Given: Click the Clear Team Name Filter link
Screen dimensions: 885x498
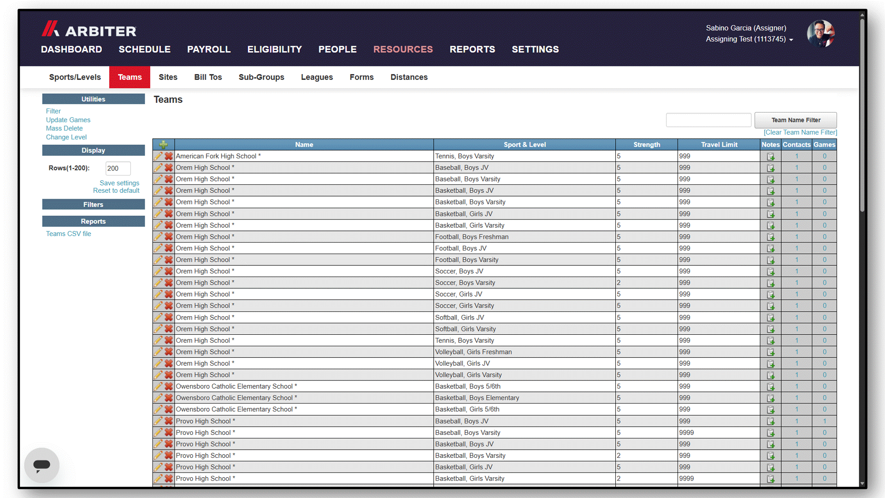Looking at the screenshot, I should pyautogui.click(x=800, y=132).
